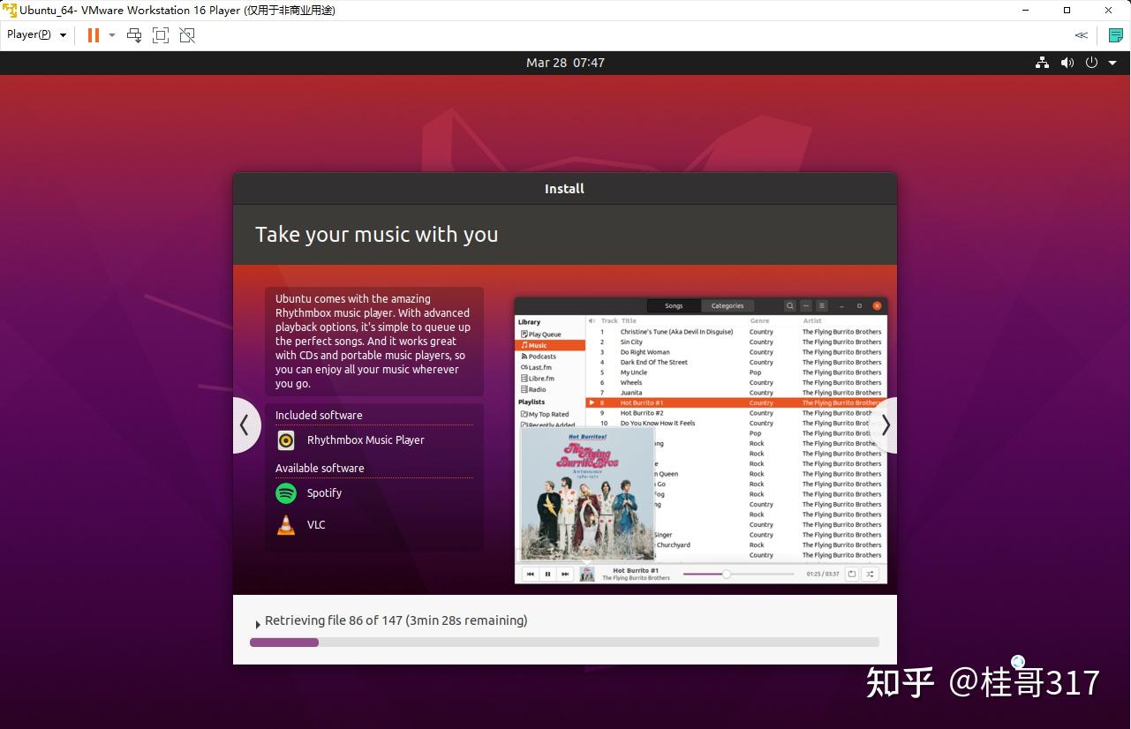Enter VMware full screen mode
The width and height of the screenshot is (1131, 729).
click(x=161, y=35)
